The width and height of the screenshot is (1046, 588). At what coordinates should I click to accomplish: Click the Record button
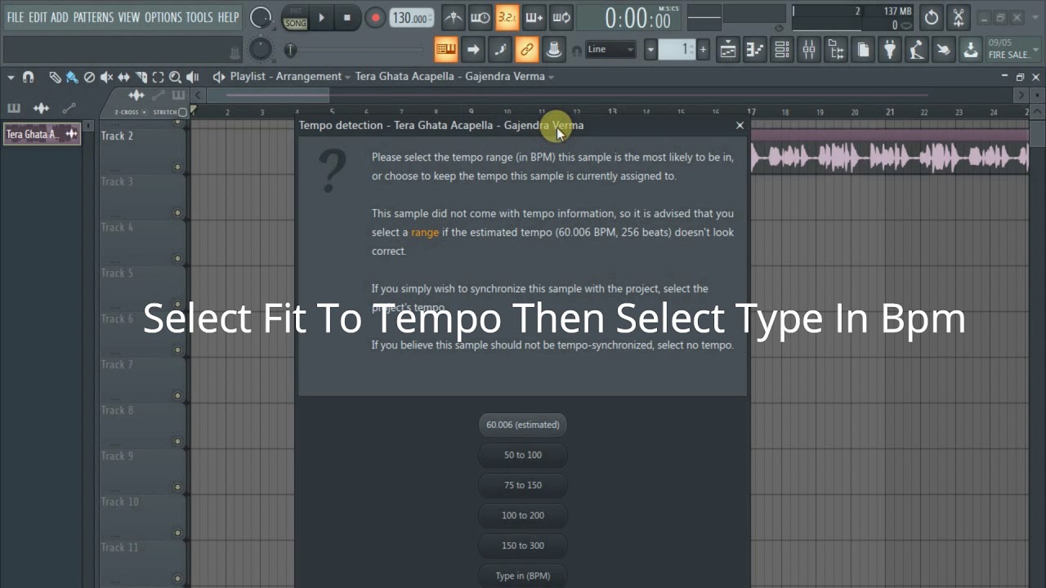(x=375, y=17)
